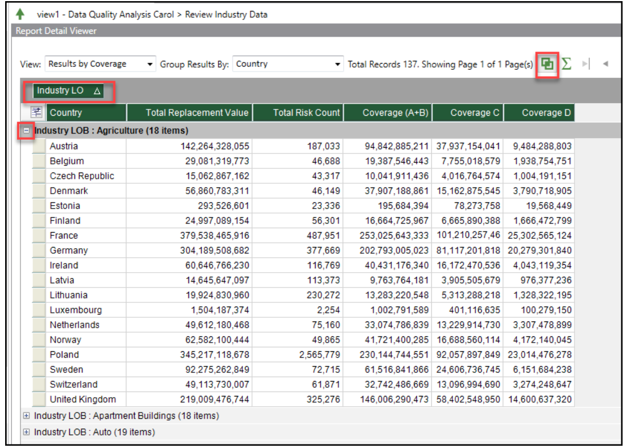The image size is (626, 448).
Task: Expand the Industry LOB Auto group
Action: click(x=26, y=432)
